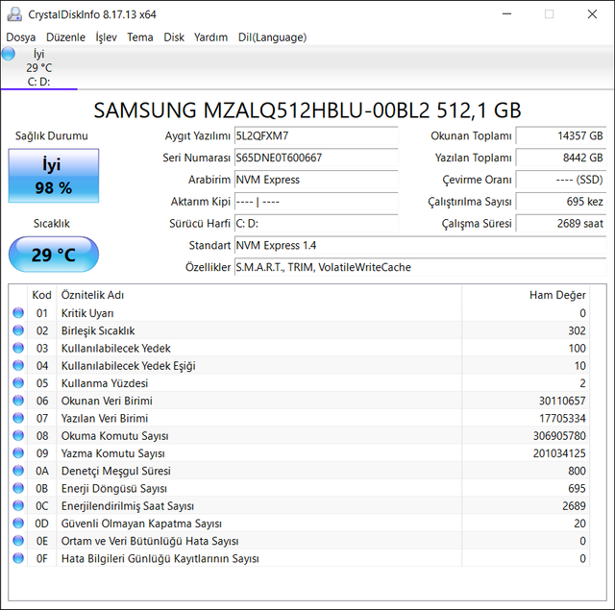Click the Sıcaklık label

(x=51, y=224)
